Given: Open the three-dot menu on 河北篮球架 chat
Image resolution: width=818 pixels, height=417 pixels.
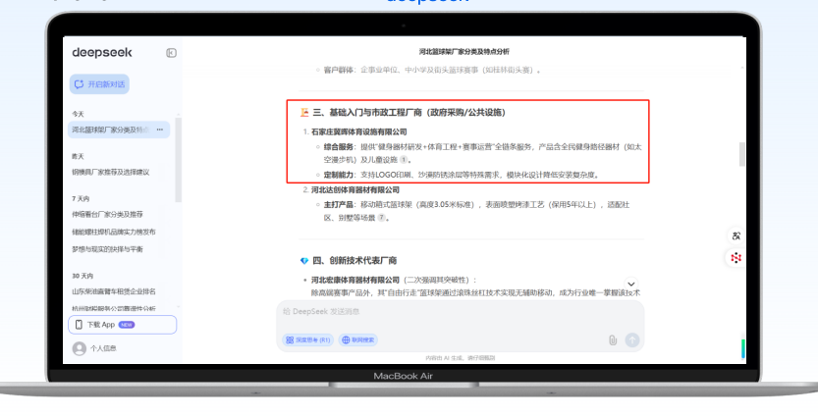Looking at the screenshot, I should tap(160, 130).
